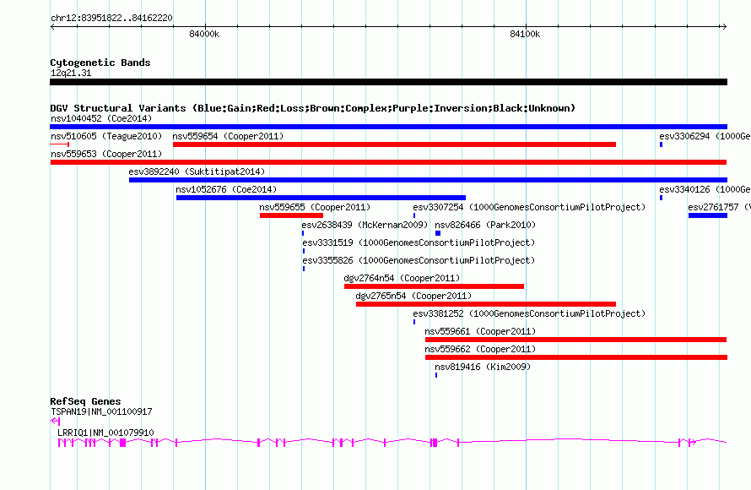The height and width of the screenshot is (490, 751).
Task: Open esv3381252 variant label
Action: [x=529, y=313]
